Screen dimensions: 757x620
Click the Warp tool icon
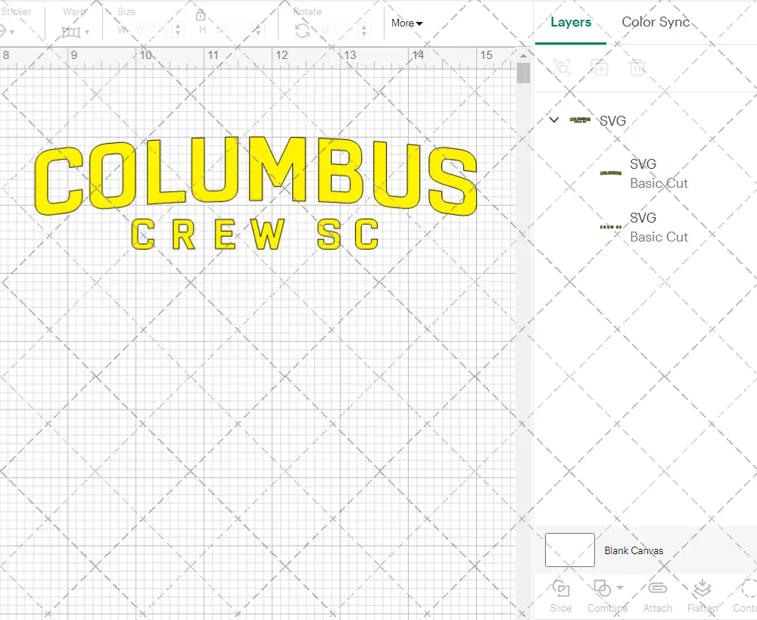tap(71, 32)
